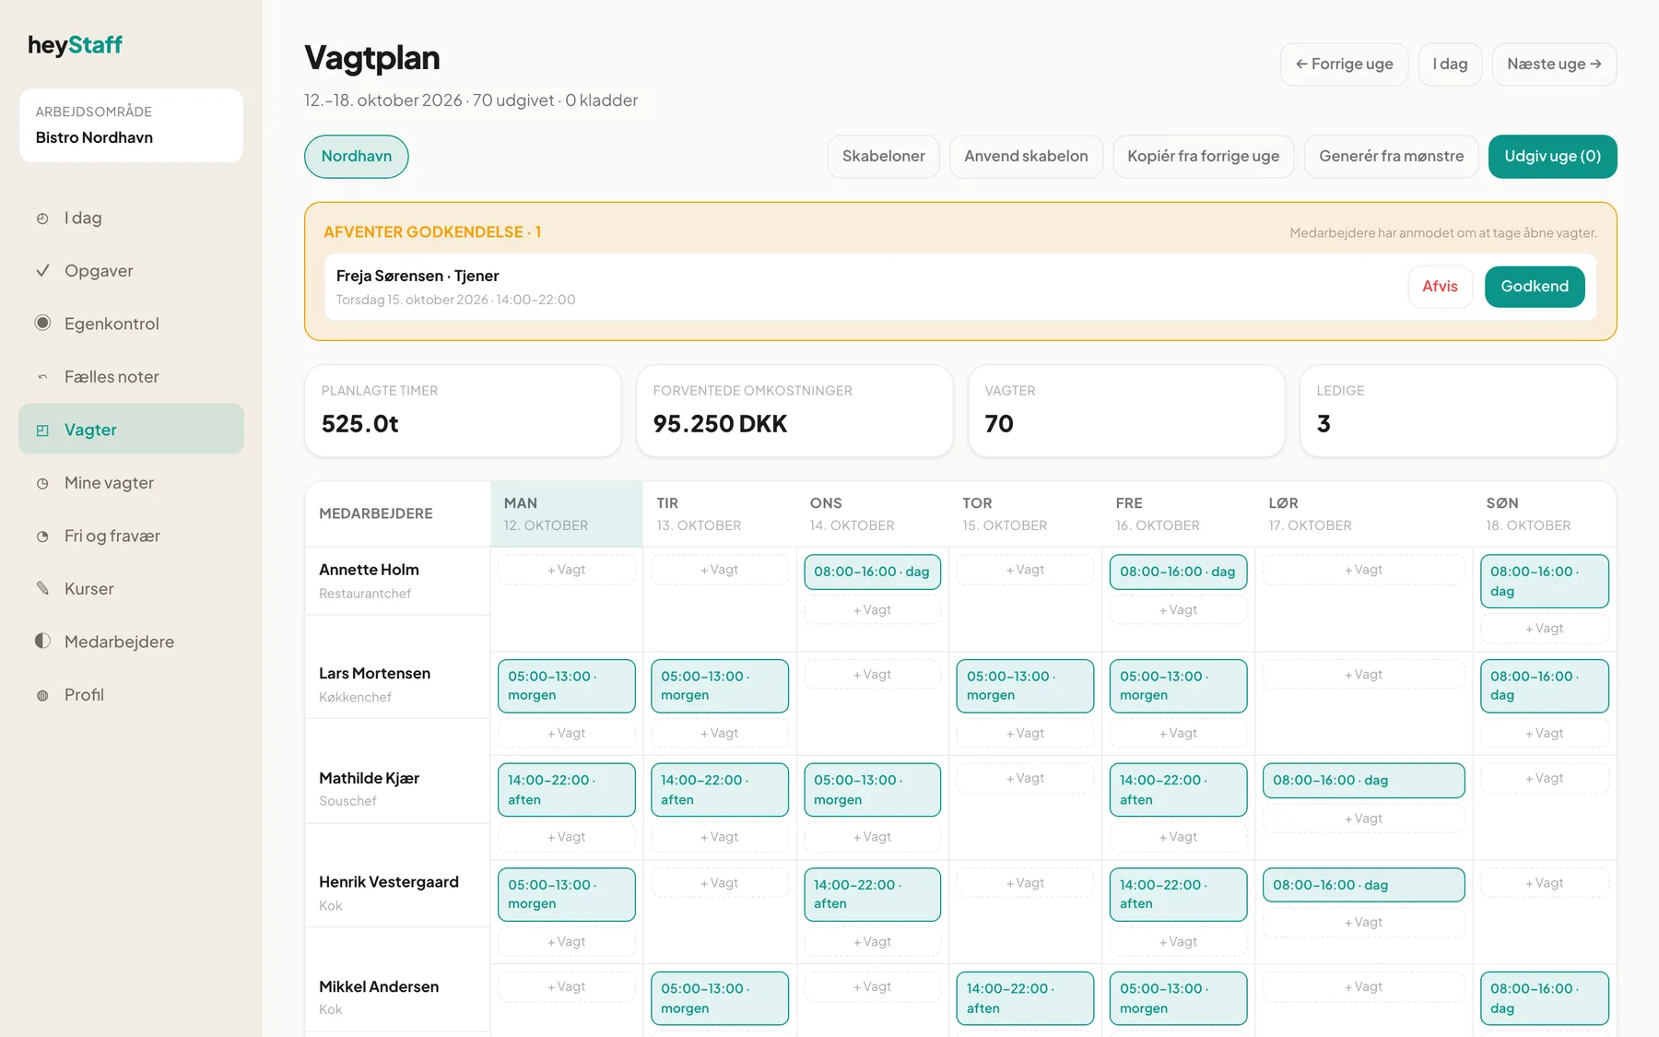The height and width of the screenshot is (1037, 1659).
Task: Click the Fri og fravær icon
Action: 42,536
